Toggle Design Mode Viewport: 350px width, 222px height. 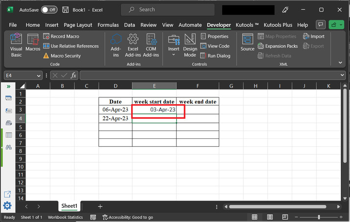pyautogui.click(x=190, y=45)
